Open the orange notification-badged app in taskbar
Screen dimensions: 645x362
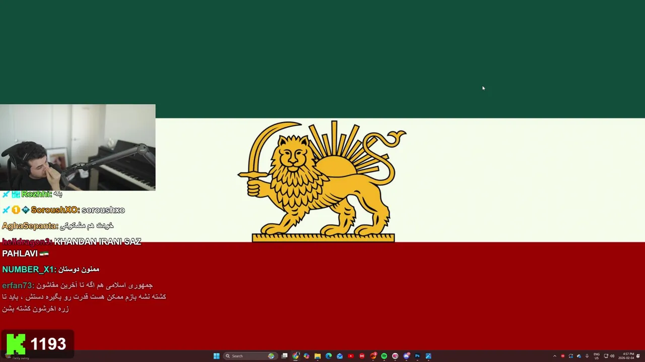(x=373, y=356)
